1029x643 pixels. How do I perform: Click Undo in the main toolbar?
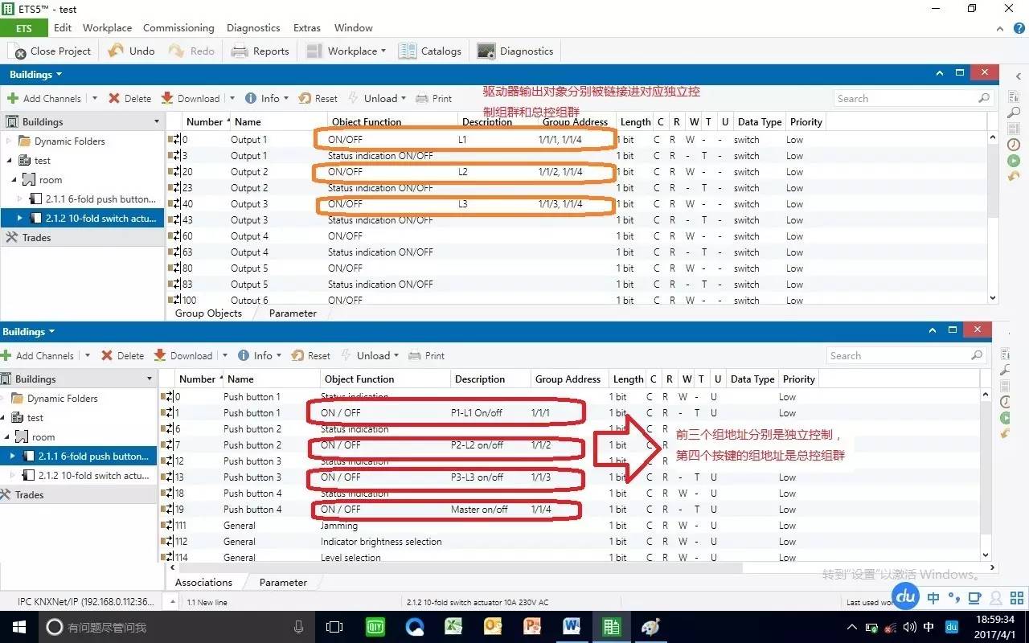point(131,51)
